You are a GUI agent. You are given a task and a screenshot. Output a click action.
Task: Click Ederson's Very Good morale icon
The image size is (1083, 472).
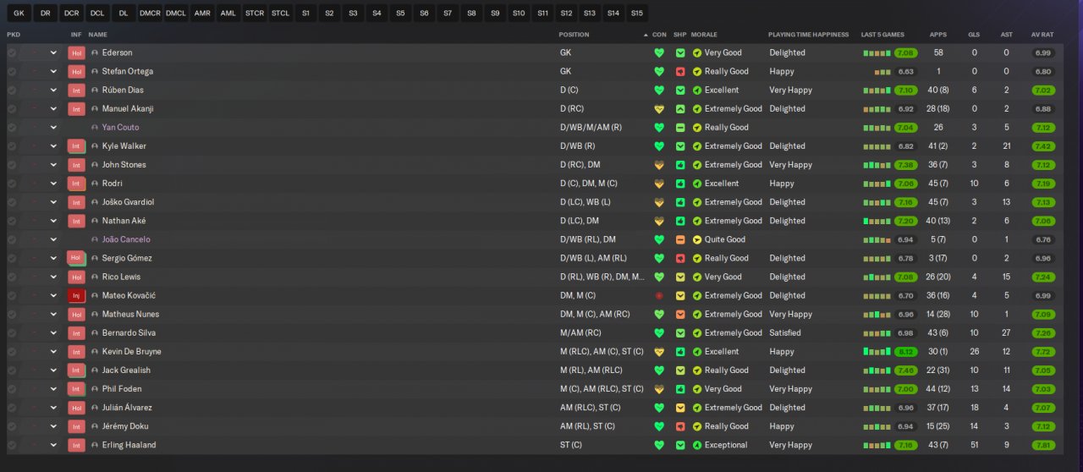pos(697,52)
